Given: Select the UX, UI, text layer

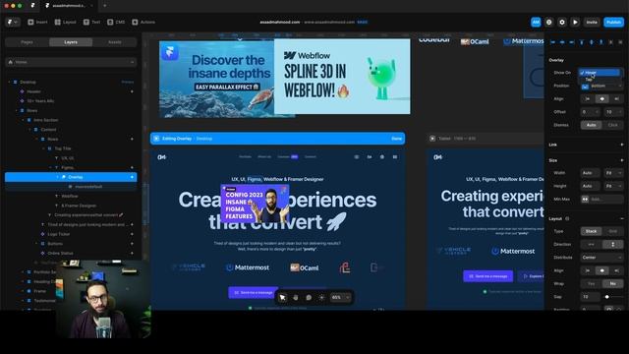Looking at the screenshot, I should point(68,158).
